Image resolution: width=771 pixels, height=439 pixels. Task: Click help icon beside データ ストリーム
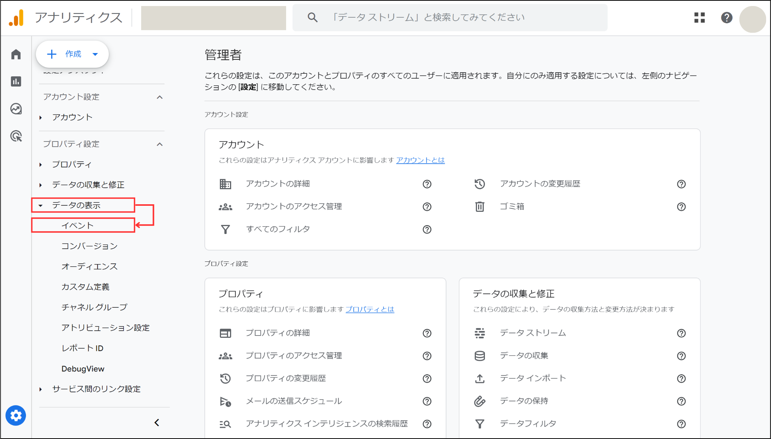(681, 333)
